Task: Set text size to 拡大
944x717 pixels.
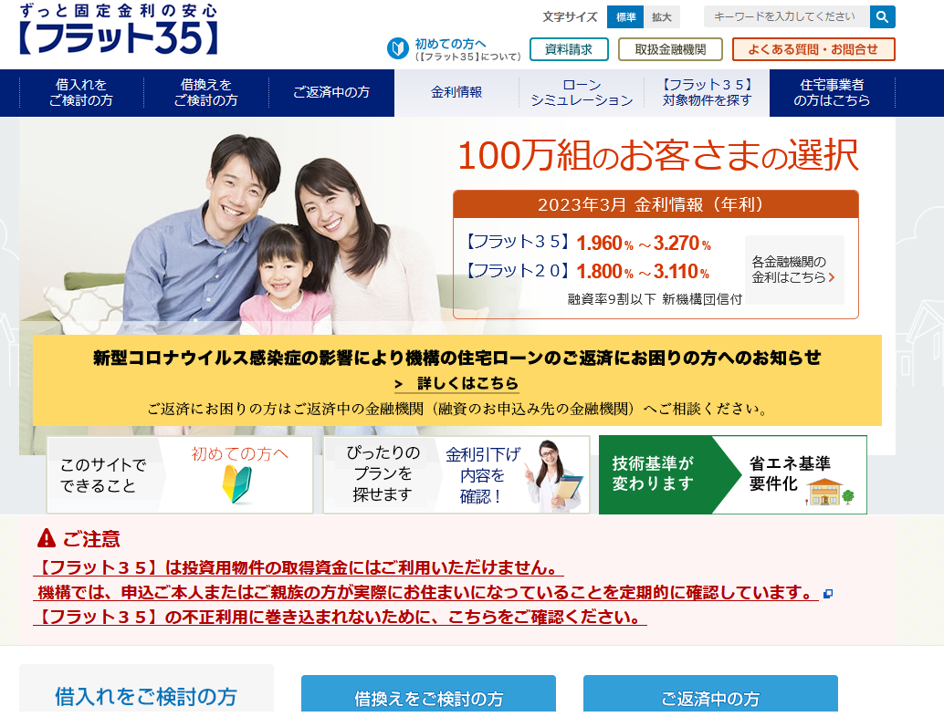Action: [x=662, y=16]
